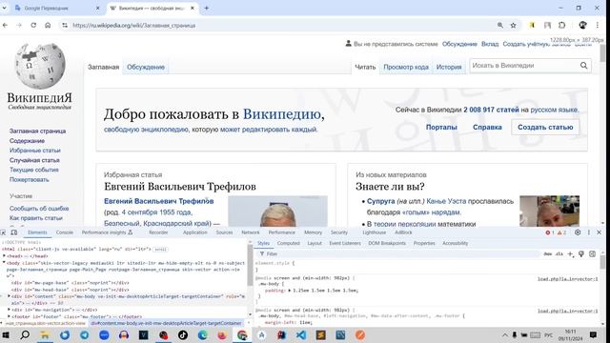This screenshot has width=610, height=343.
Task: Add a new style rule with plus icon
Action: [x=570, y=254]
